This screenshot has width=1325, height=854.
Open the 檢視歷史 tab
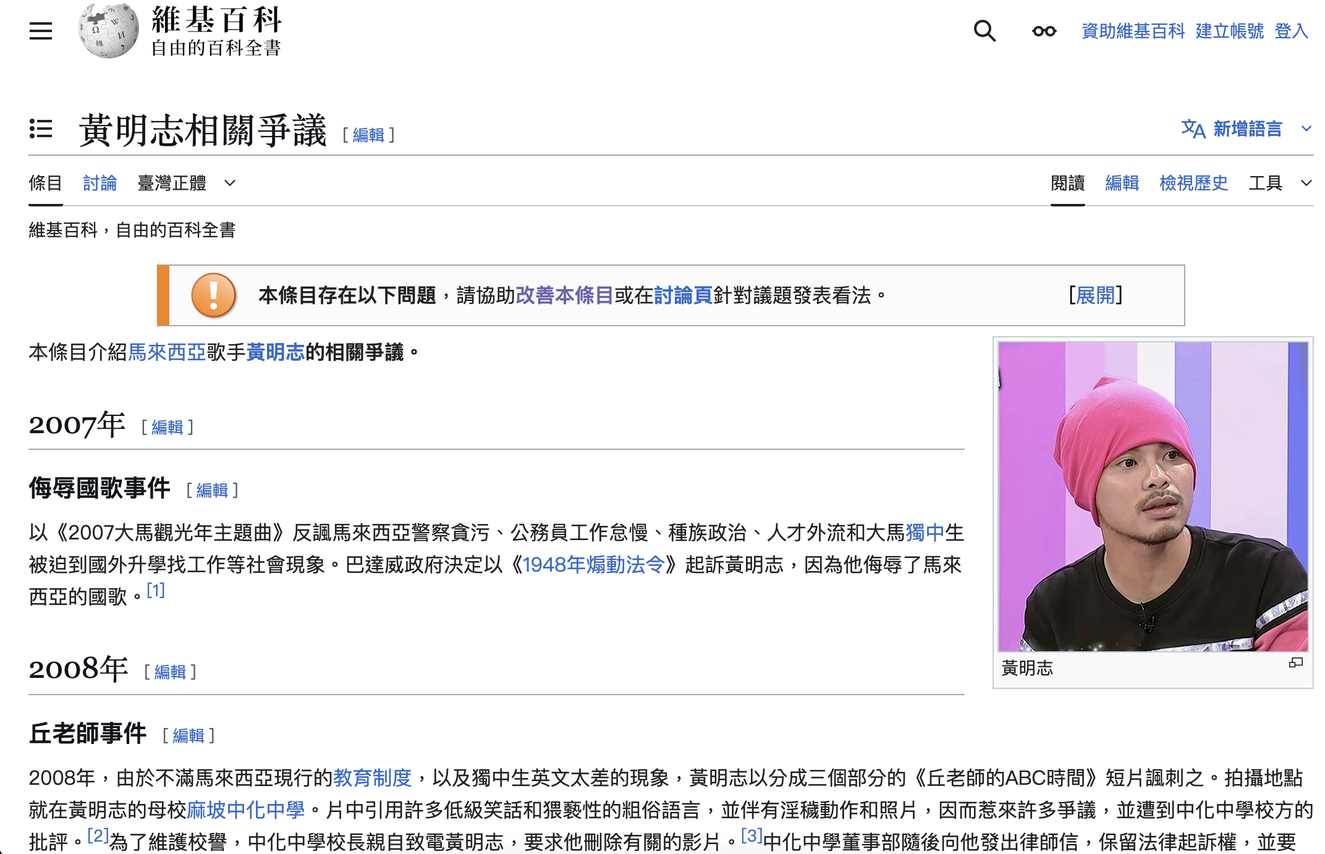(1193, 183)
